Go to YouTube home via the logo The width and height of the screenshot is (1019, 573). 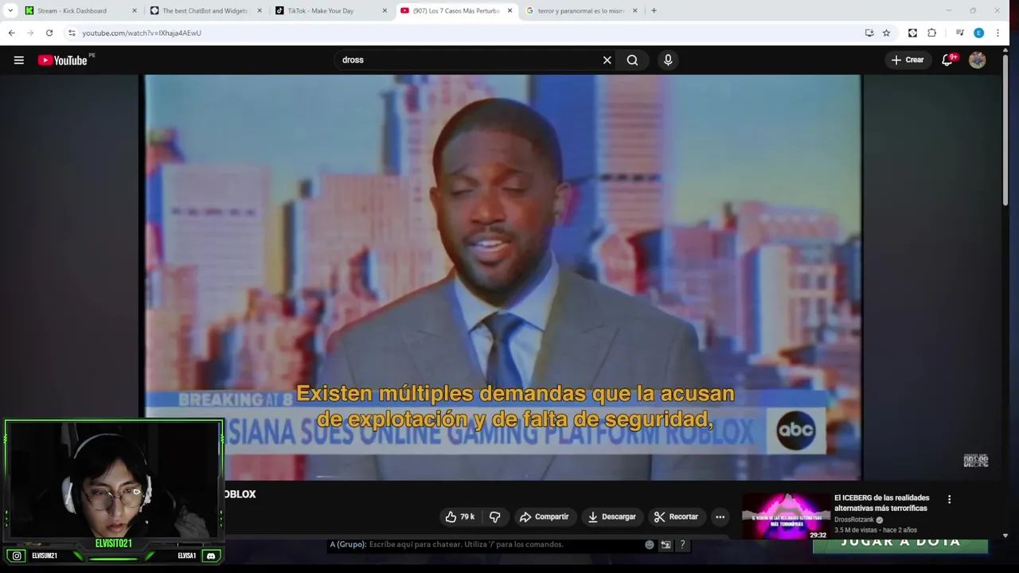62,60
